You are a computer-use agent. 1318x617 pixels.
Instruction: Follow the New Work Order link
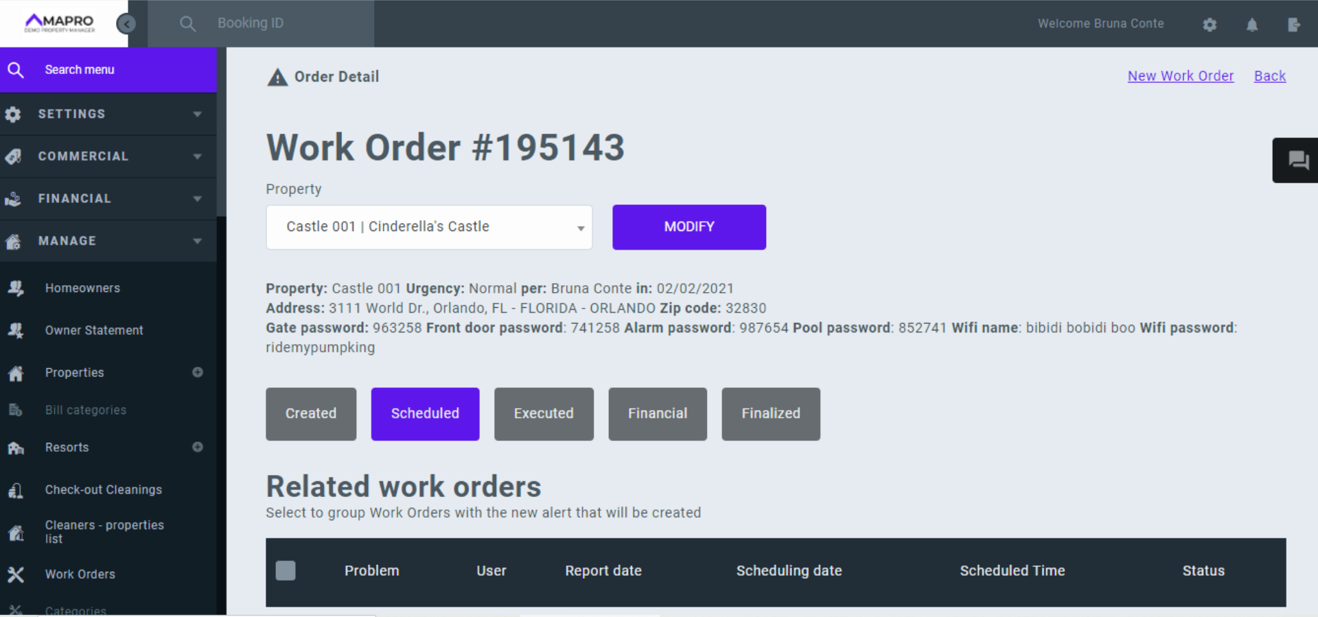click(1180, 76)
